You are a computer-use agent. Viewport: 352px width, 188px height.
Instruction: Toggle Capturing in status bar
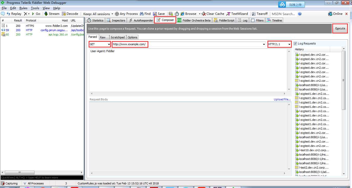9,183
